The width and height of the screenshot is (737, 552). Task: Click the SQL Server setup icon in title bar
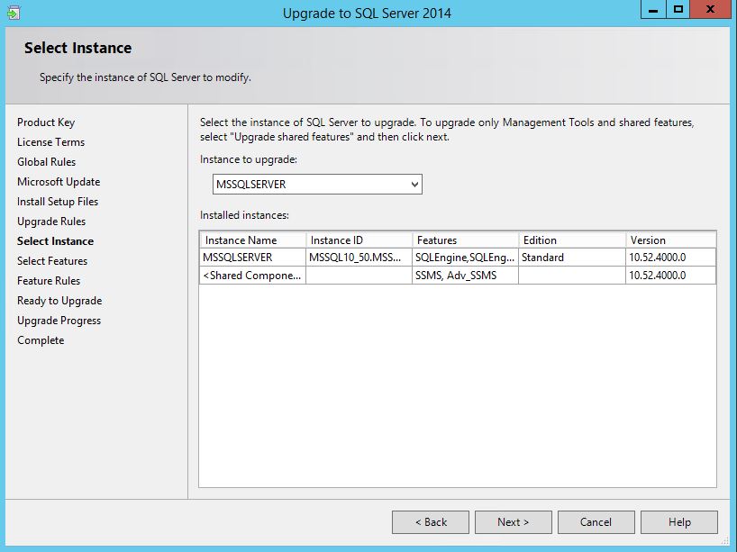pos(13,13)
